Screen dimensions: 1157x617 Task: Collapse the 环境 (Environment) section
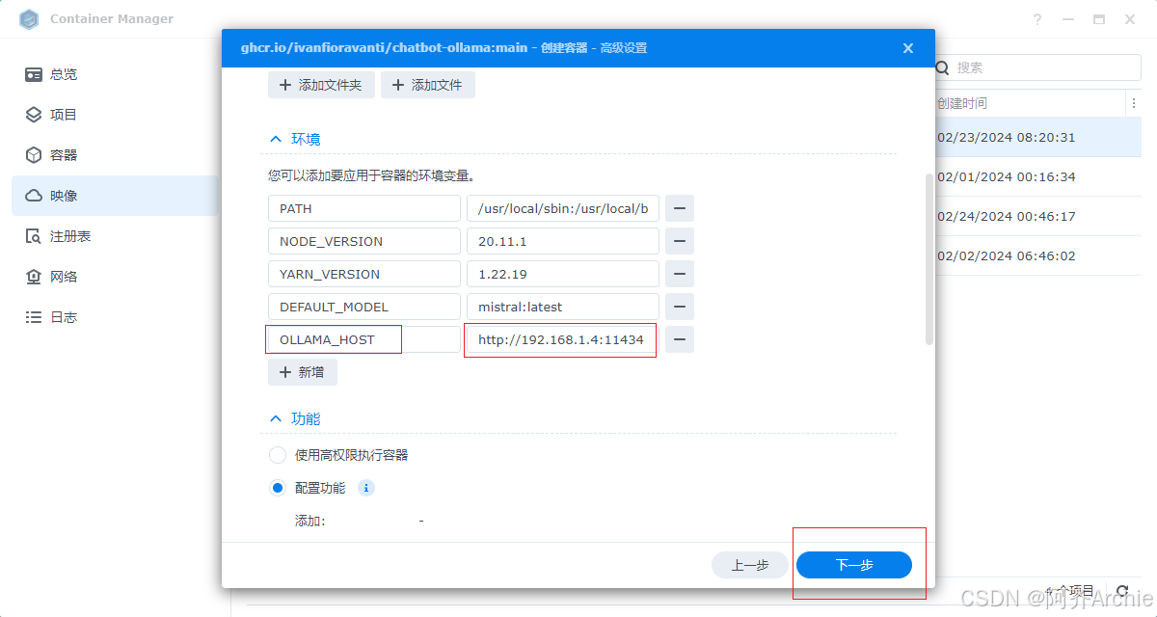click(276, 138)
